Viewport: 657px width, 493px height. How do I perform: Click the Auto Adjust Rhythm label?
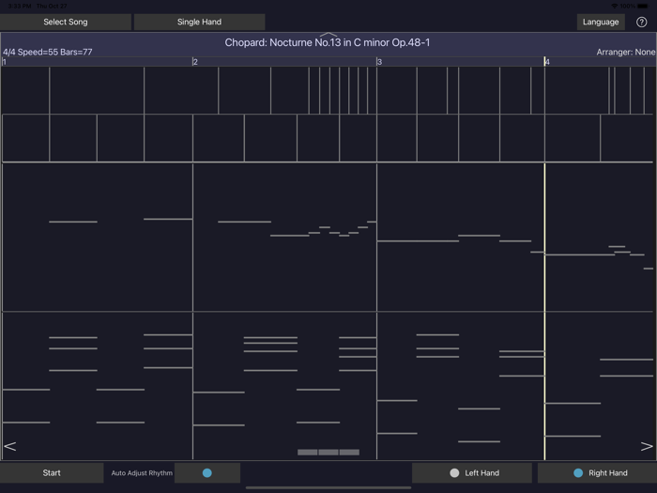click(x=142, y=473)
